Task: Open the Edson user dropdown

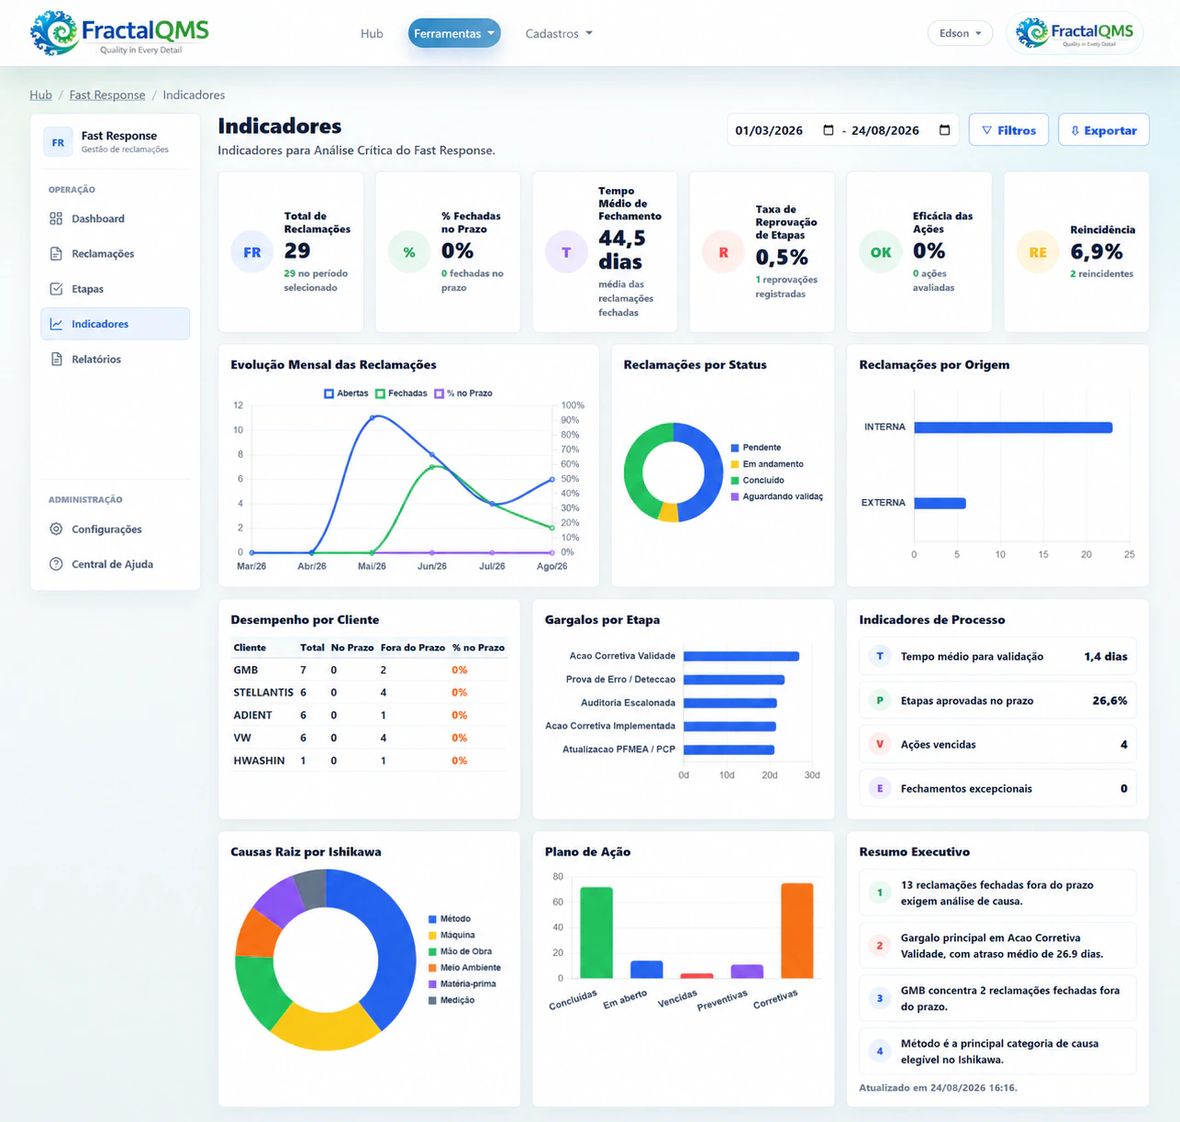Action: coord(960,33)
